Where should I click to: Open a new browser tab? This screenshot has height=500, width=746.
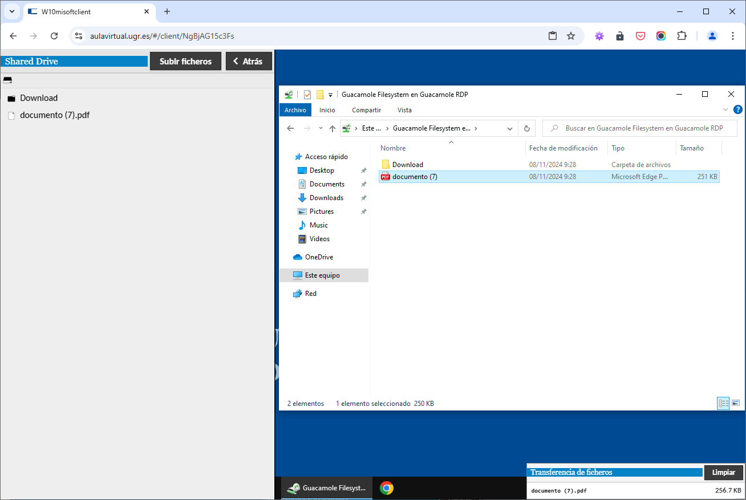(167, 11)
